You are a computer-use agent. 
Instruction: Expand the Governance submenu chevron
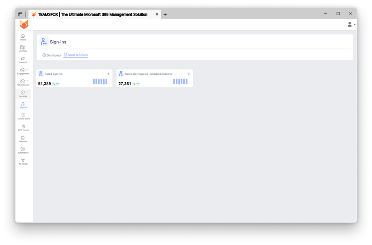pos(28,81)
